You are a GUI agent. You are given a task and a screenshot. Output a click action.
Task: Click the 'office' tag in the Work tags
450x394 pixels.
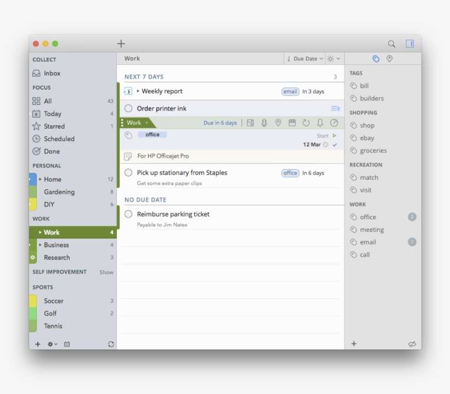click(x=368, y=217)
